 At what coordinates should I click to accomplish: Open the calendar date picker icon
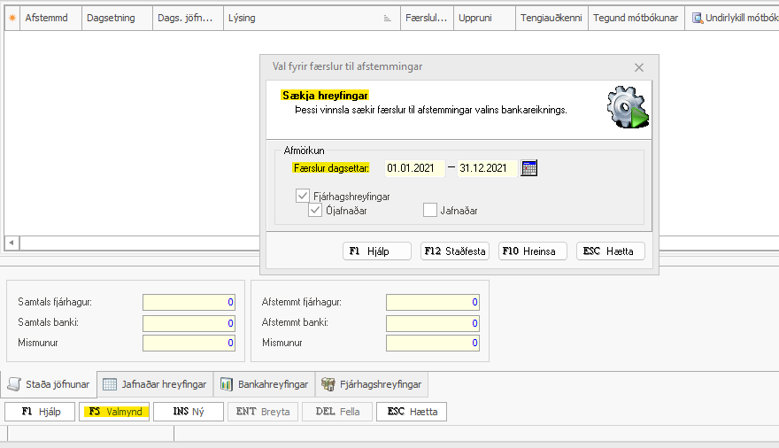click(x=529, y=168)
